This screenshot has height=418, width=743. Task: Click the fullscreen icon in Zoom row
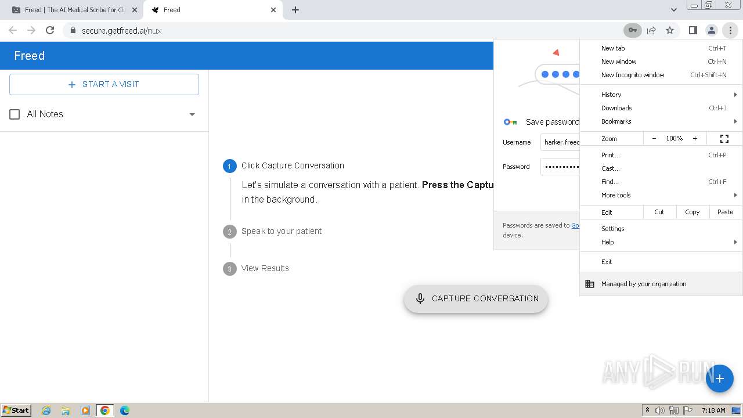(724, 139)
